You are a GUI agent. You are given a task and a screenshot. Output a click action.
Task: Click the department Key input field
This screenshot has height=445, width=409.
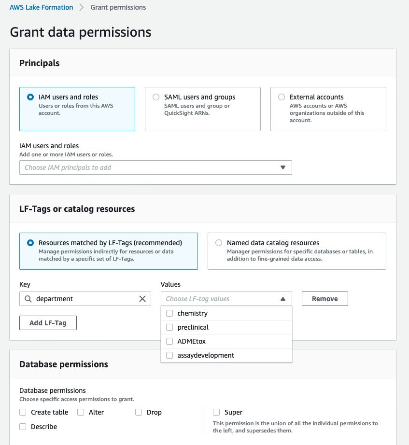[x=85, y=299]
